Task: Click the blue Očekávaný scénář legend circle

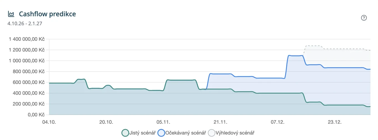Action: click(161, 133)
